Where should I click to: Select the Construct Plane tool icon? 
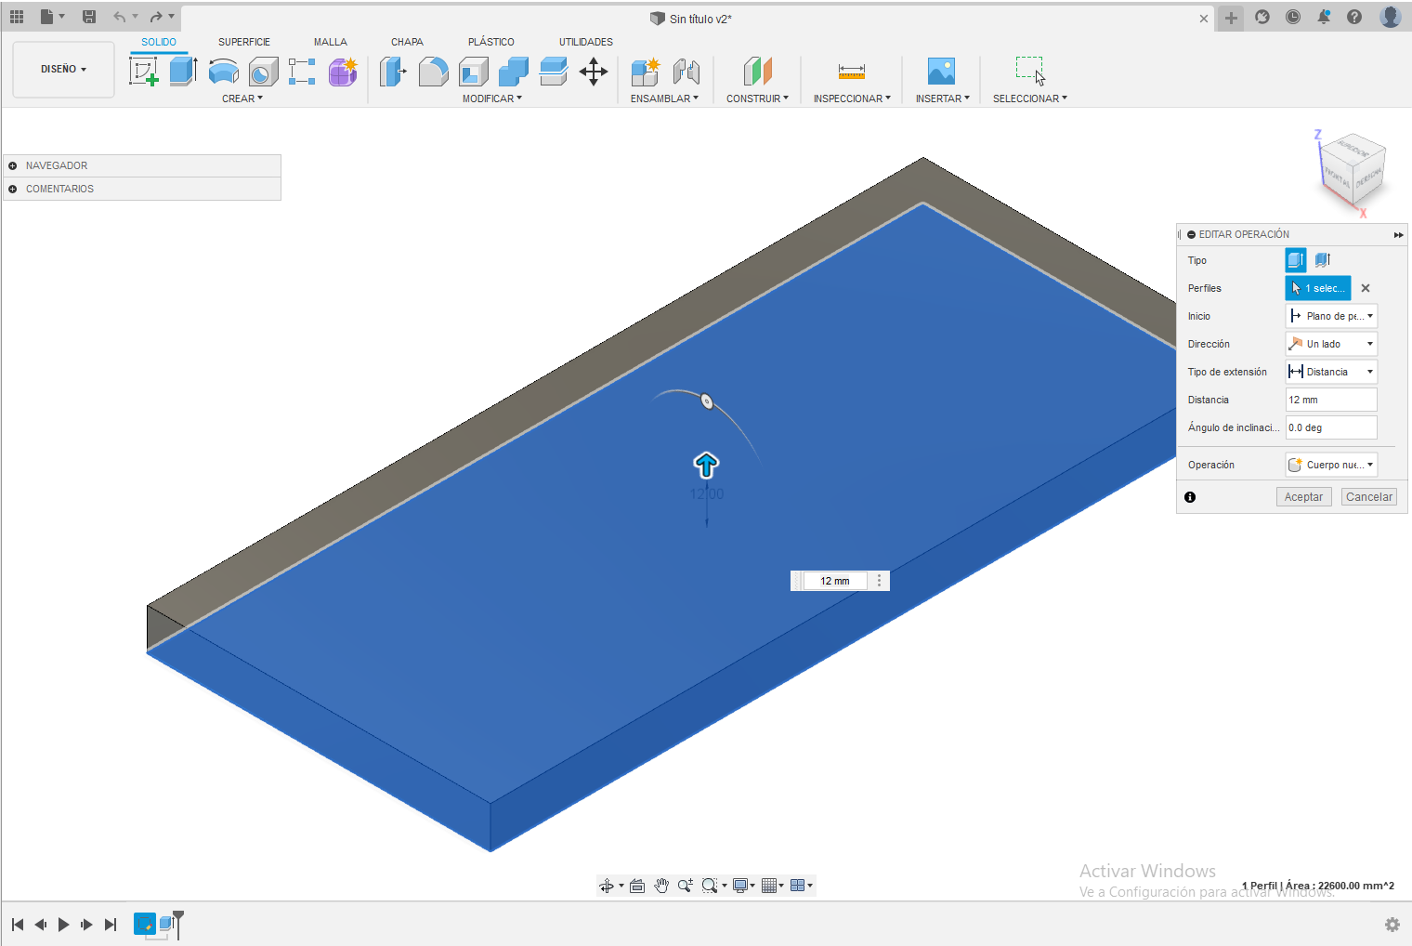(757, 72)
